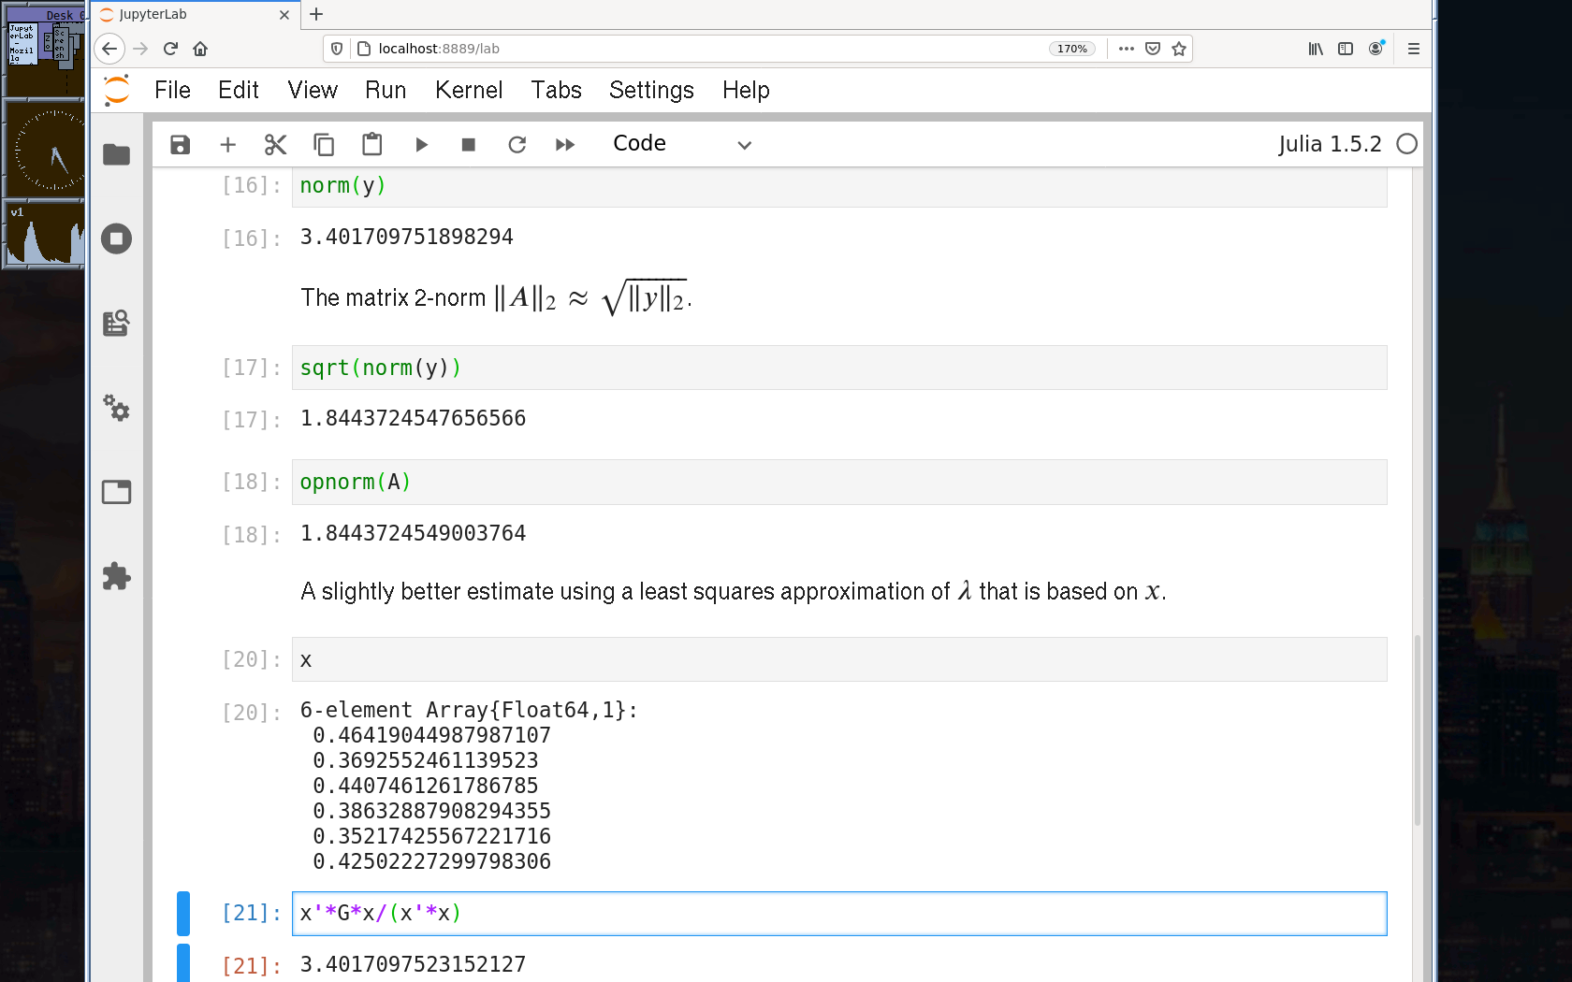The width and height of the screenshot is (1572, 982).
Task: Open the file browser sidebar panel
Action: tap(116, 154)
